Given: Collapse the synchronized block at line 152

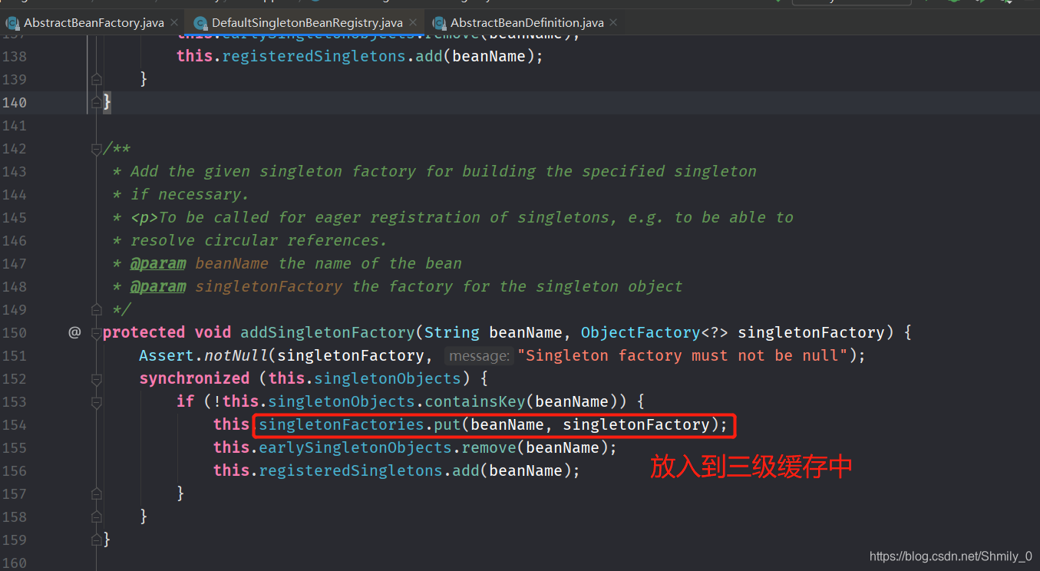Looking at the screenshot, I should [x=96, y=378].
